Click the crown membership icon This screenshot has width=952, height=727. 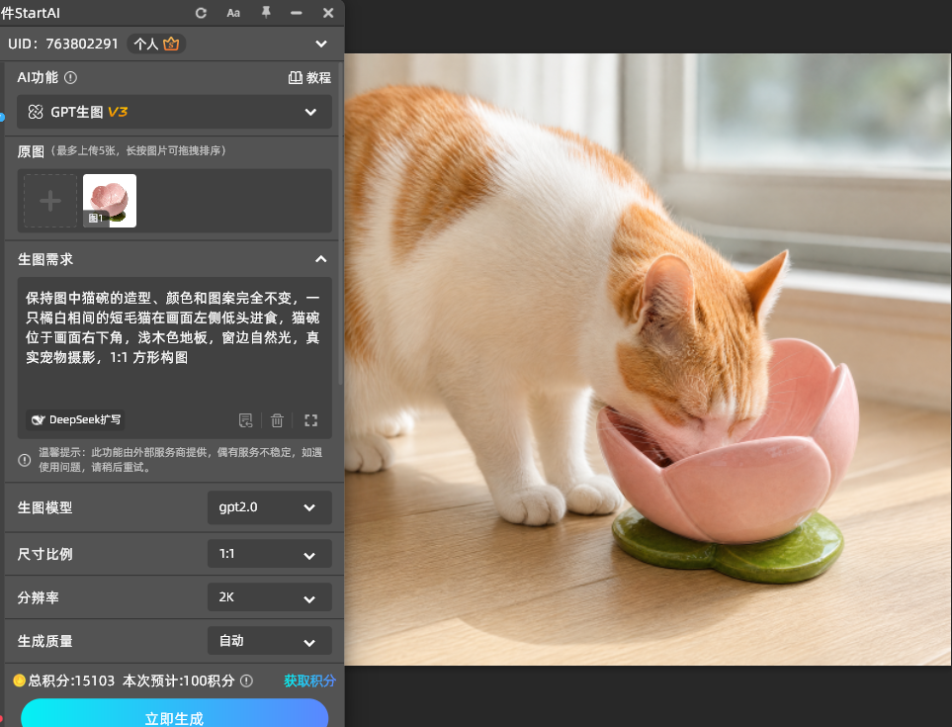point(171,44)
